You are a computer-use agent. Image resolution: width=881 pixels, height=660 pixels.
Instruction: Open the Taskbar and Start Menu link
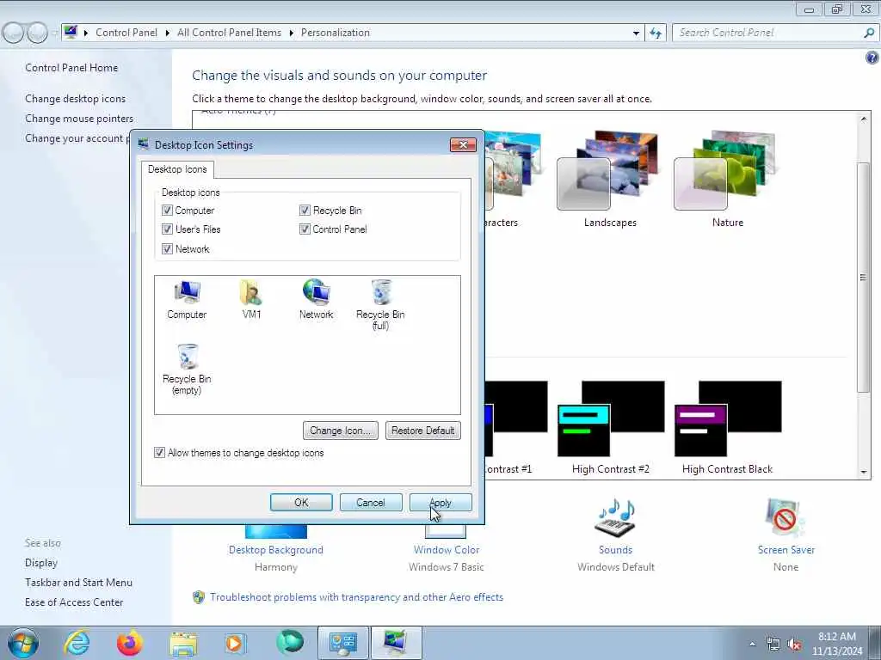[78, 583]
